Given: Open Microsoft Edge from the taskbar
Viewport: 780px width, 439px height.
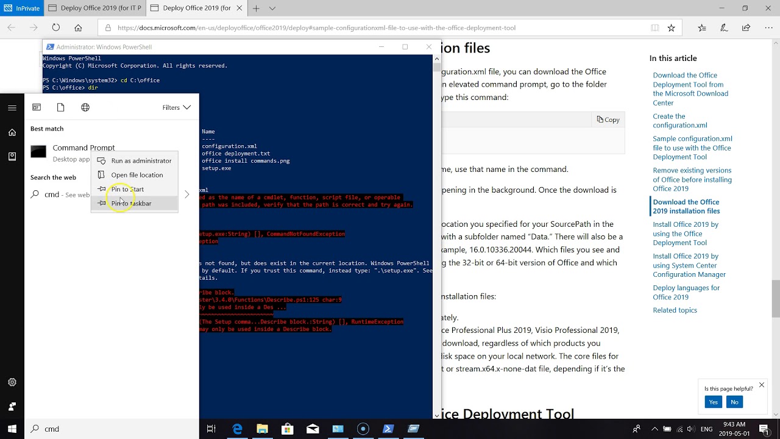Looking at the screenshot, I should (x=238, y=429).
